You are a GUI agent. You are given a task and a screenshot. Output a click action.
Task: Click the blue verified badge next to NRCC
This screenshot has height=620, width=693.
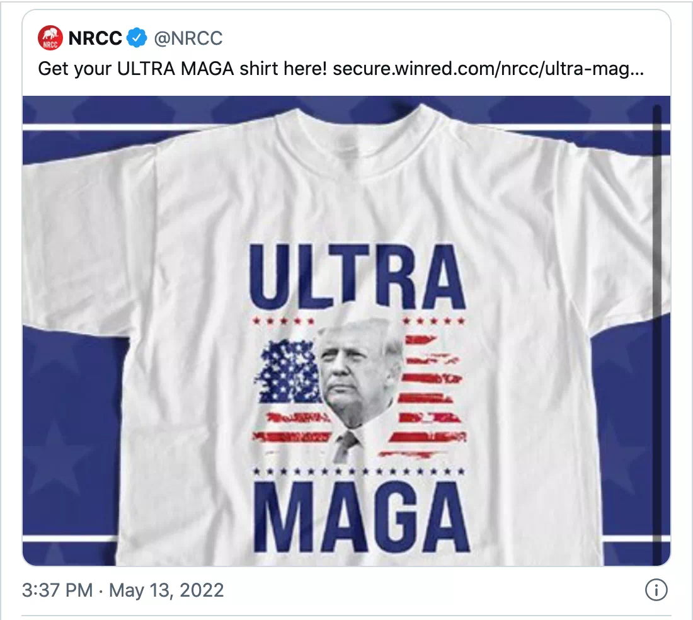click(137, 38)
